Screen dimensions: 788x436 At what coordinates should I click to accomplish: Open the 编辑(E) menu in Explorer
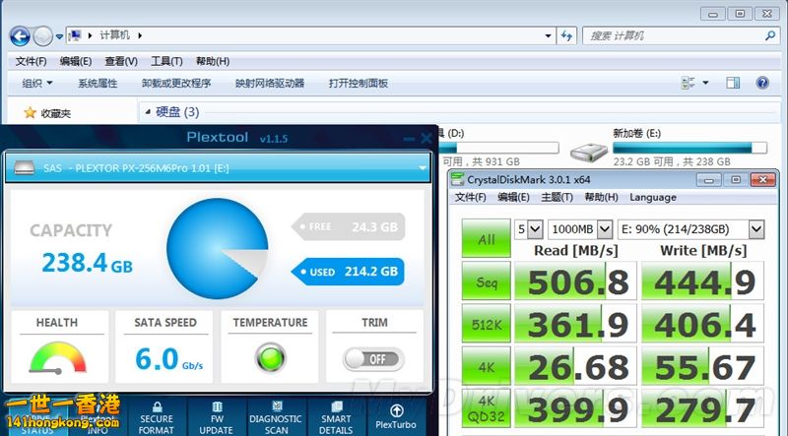click(x=76, y=61)
